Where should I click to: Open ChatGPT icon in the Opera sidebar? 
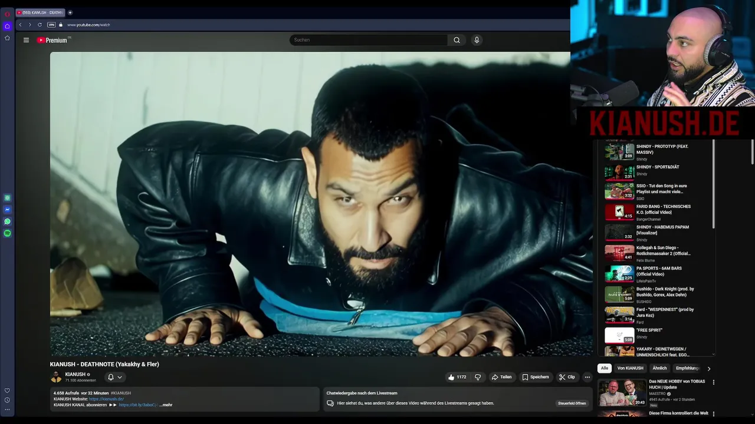click(x=7, y=198)
